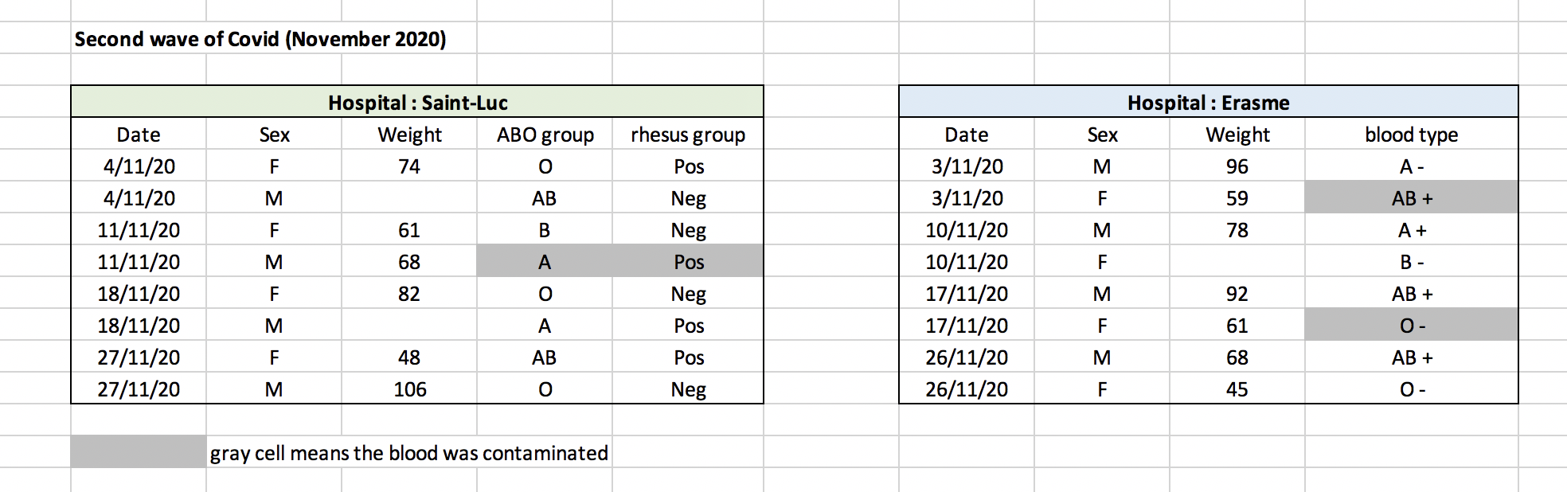Click the gray-highlighted "A" ABO group cell
The height and width of the screenshot is (492, 1567).
(x=545, y=262)
